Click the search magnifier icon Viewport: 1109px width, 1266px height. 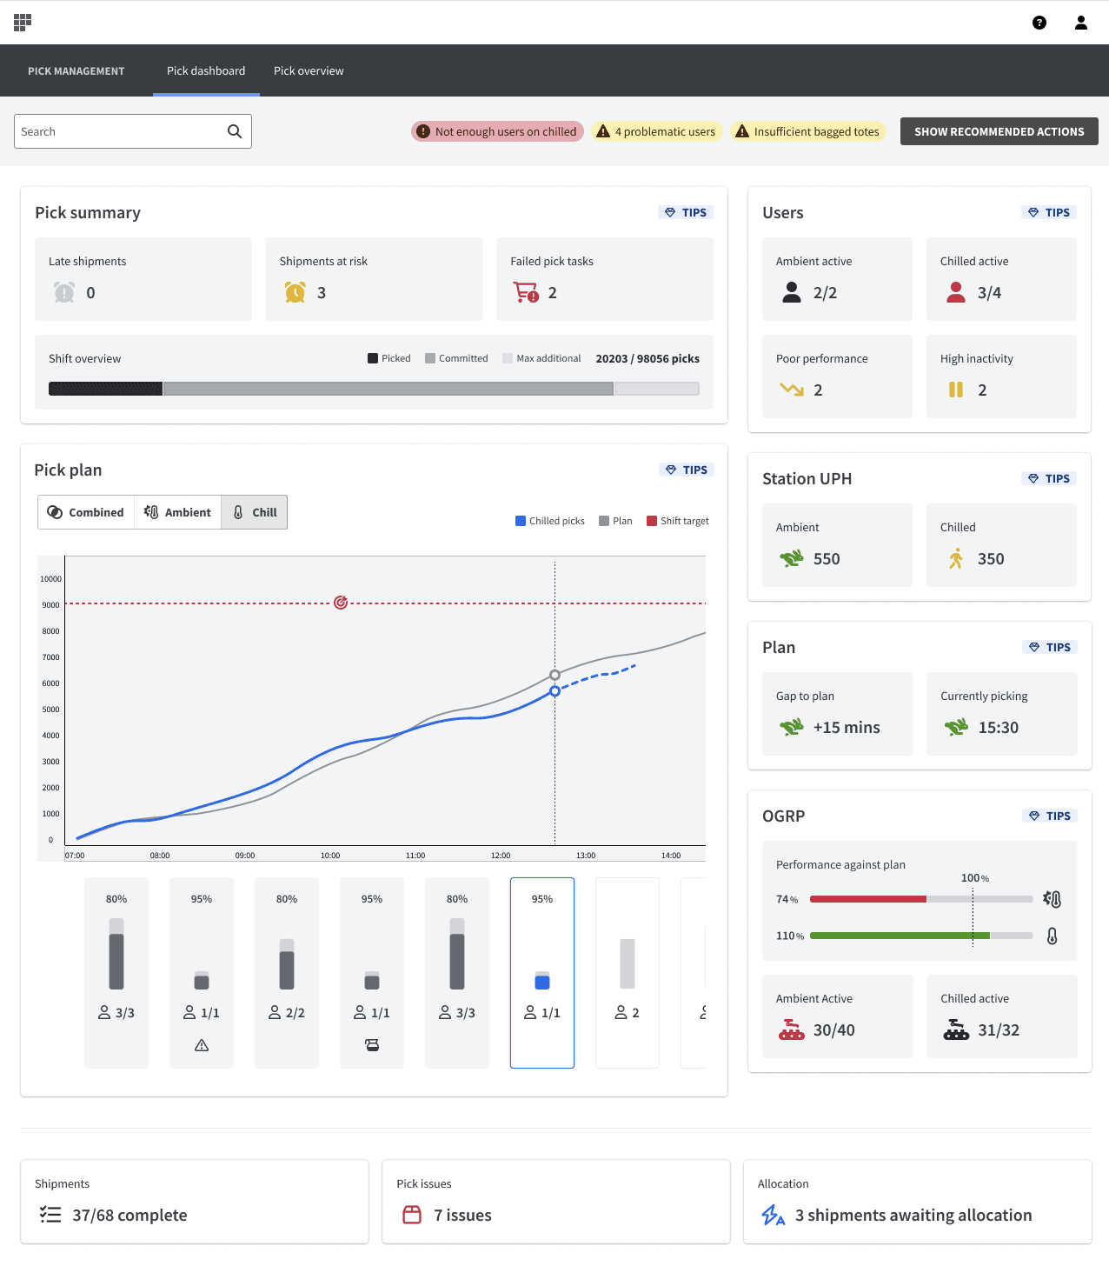tap(235, 131)
